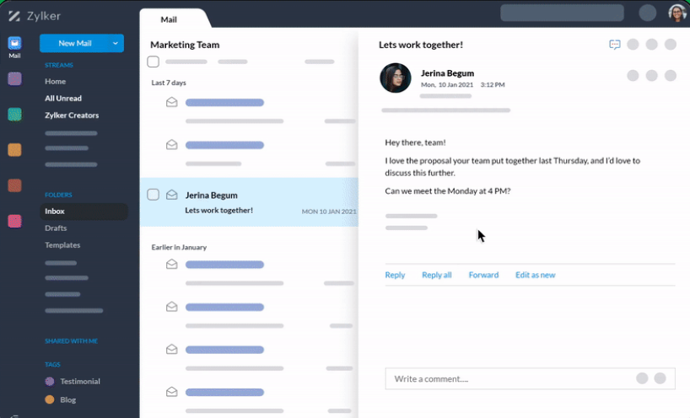Select the Blog tag

tap(67, 399)
